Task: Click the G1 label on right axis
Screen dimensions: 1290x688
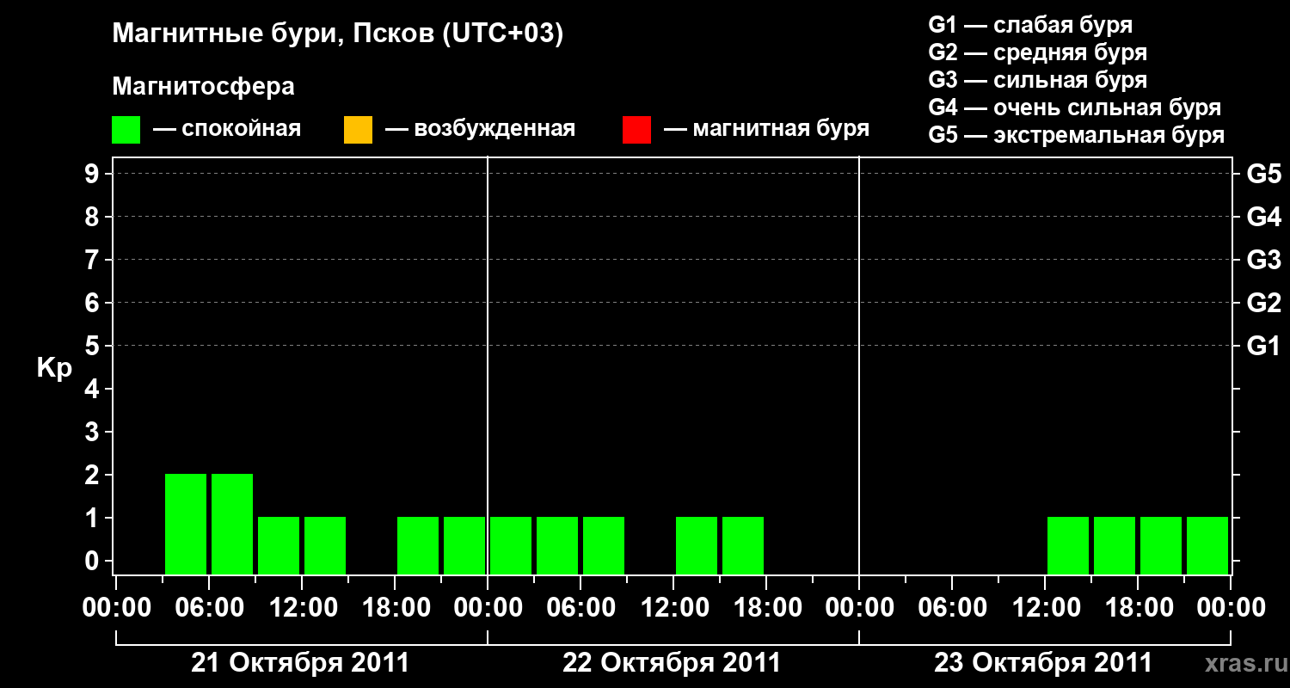Action: coord(1264,346)
